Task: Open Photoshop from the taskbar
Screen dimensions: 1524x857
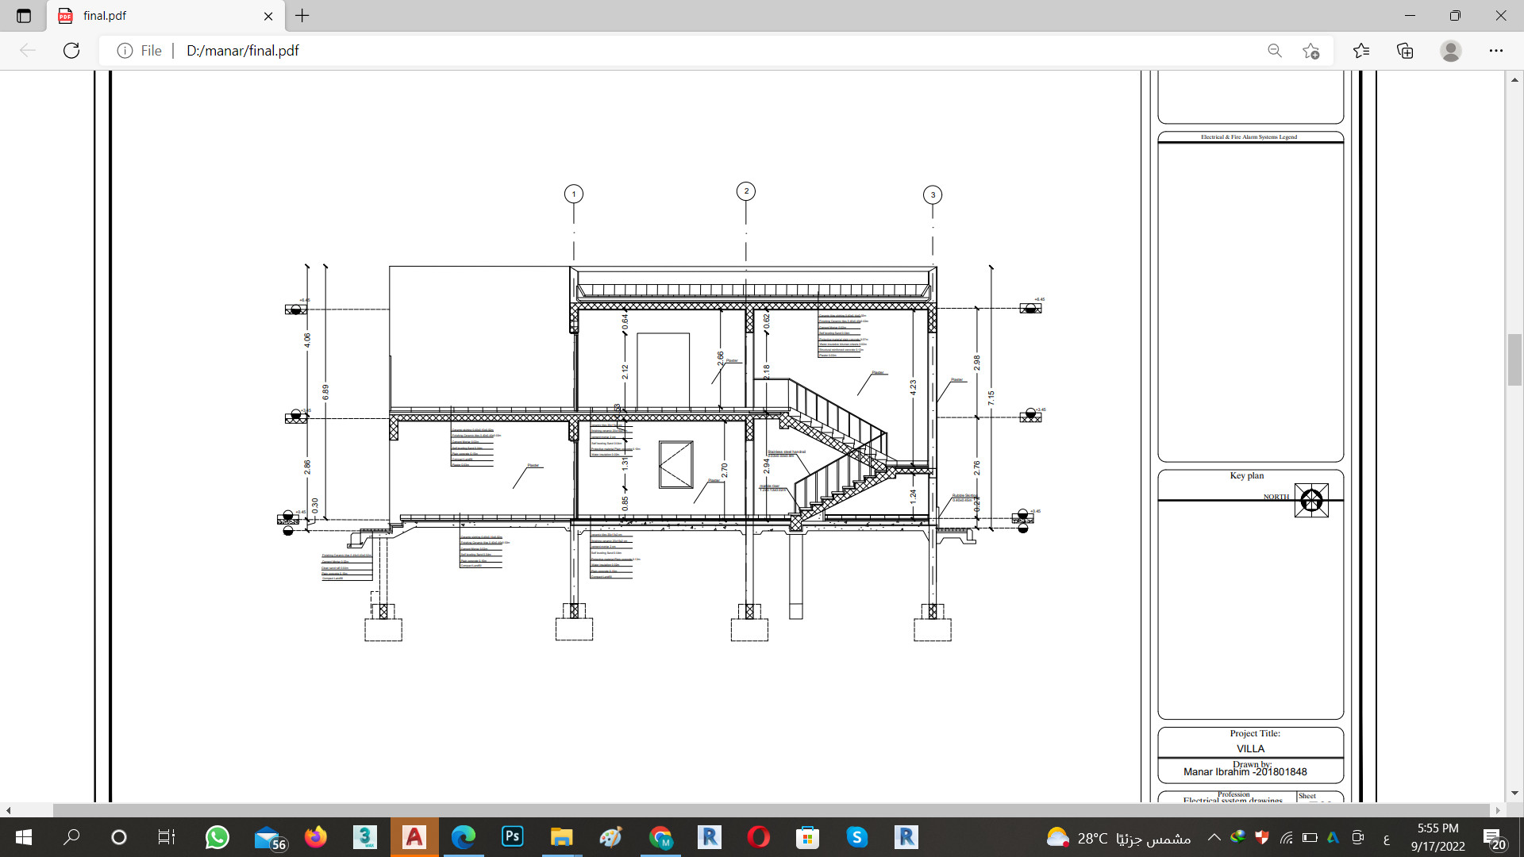Action: tap(513, 837)
